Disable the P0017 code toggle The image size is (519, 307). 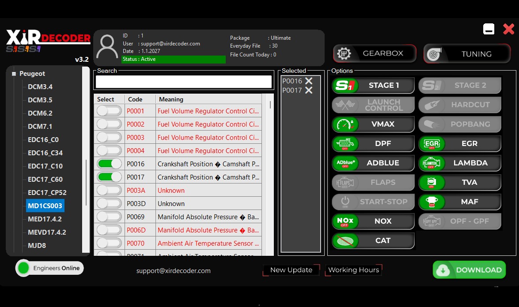pos(109,177)
